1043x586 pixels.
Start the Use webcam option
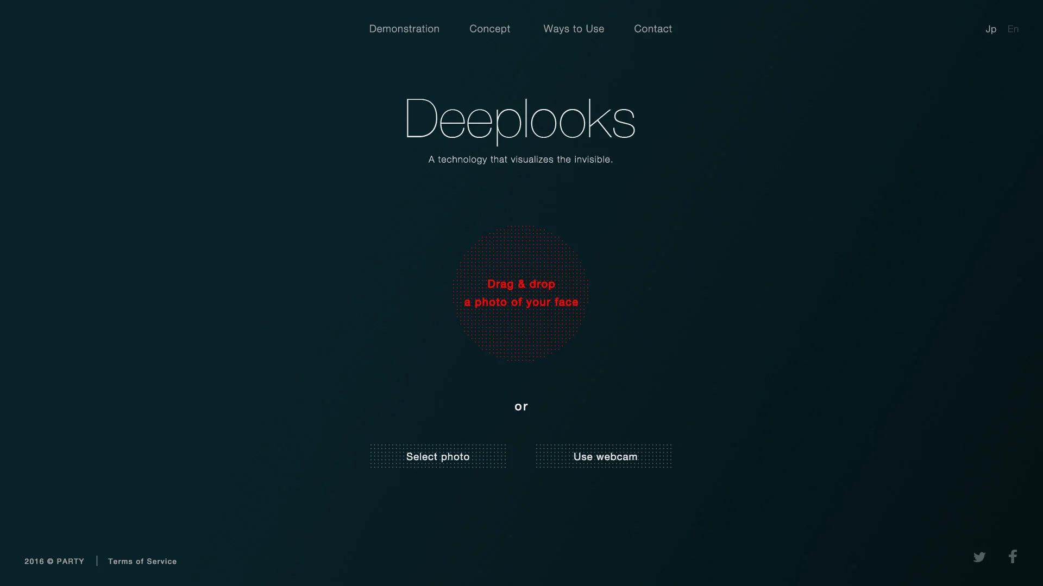(604, 456)
